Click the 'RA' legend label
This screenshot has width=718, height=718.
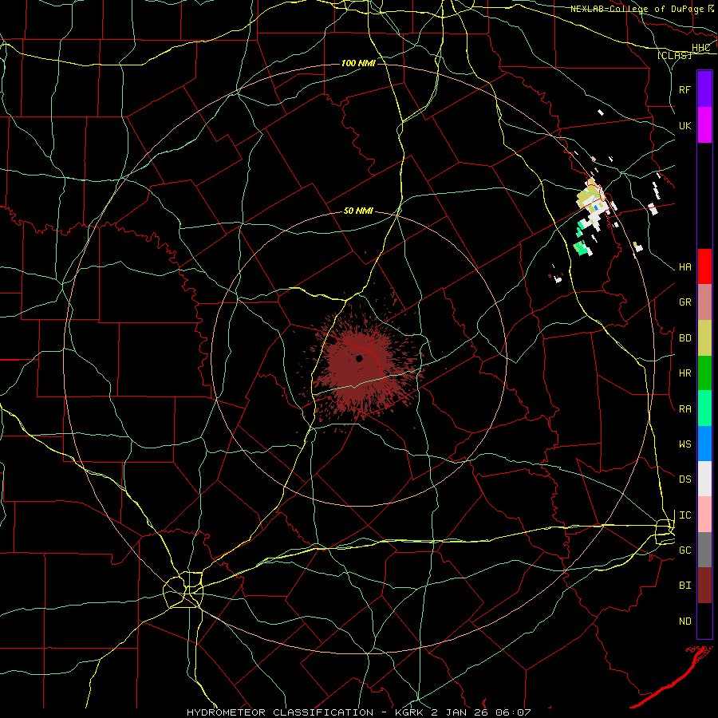pyautogui.click(x=684, y=409)
